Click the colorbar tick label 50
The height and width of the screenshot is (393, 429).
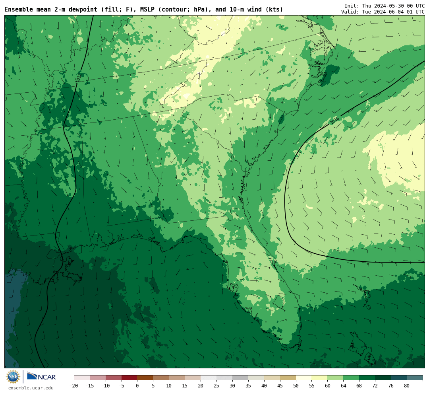click(296, 386)
